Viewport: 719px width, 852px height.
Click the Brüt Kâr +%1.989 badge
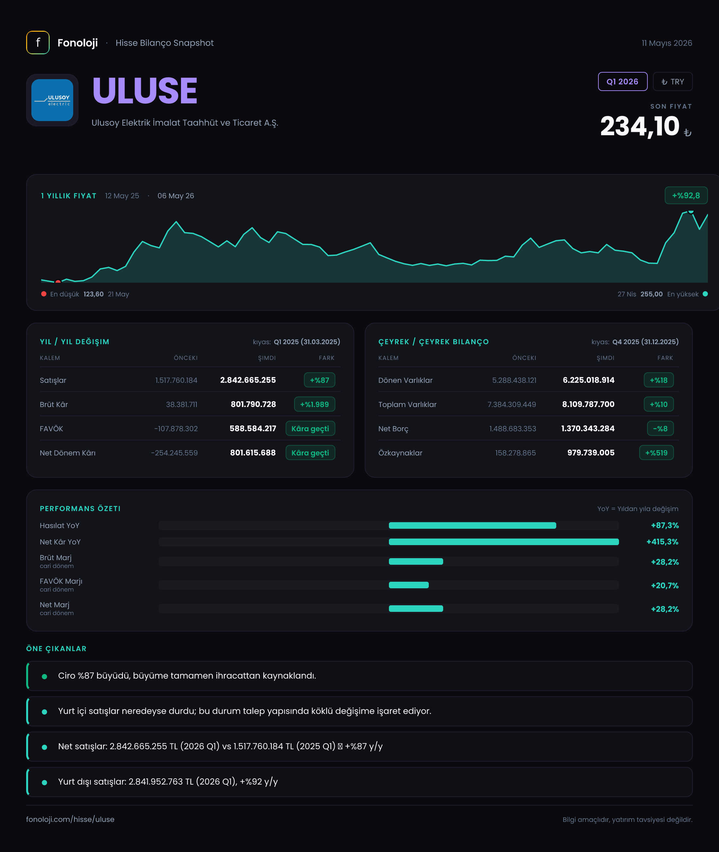pos(314,404)
